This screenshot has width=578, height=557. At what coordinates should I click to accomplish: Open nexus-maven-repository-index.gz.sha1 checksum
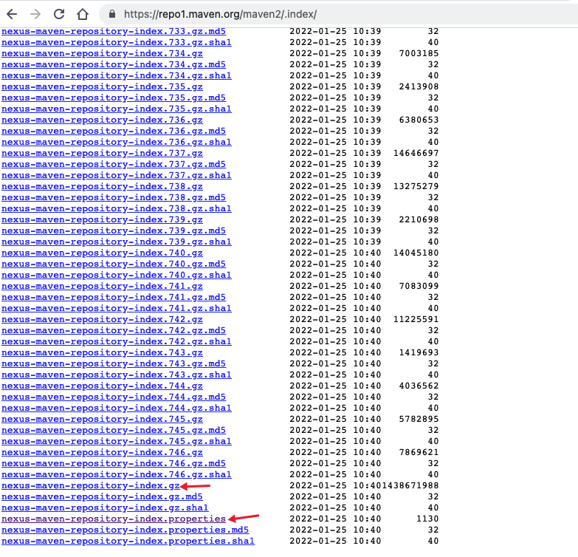tap(105, 508)
